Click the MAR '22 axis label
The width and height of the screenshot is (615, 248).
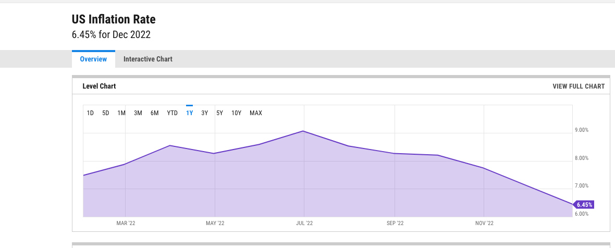pos(126,224)
